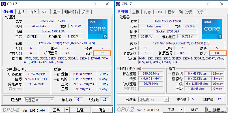
Task: Click 验证 button in right window
Action: (195, 110)
